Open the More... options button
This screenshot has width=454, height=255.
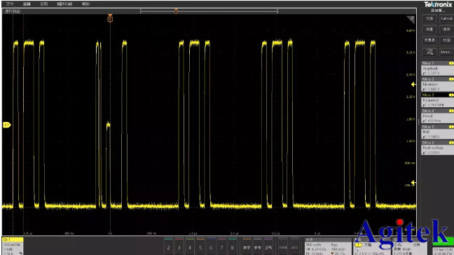446,52
